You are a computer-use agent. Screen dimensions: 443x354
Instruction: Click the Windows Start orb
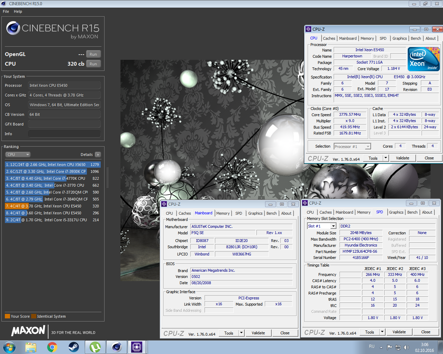[9, 347]
